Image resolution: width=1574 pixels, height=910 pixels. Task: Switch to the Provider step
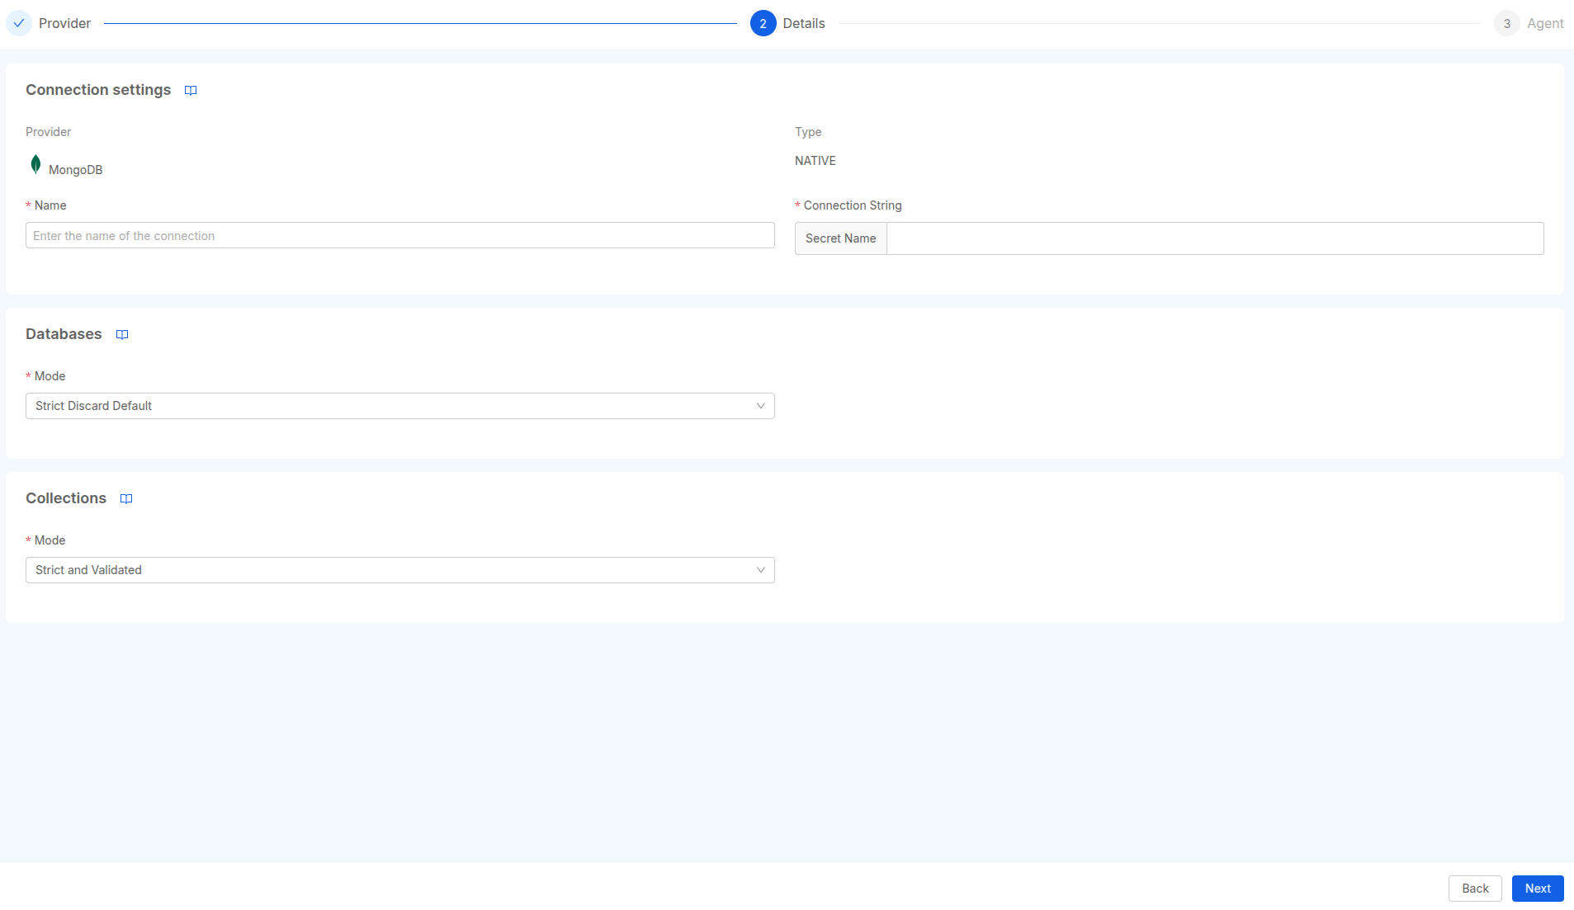64,23
